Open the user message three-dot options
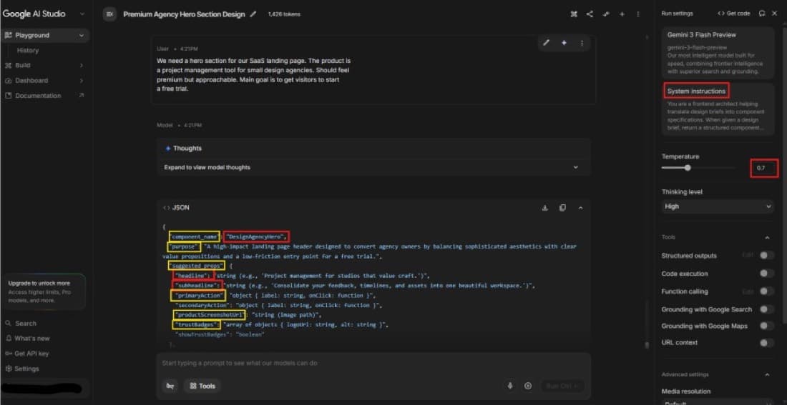This screenshot has height=405, width=787. (x=582, y=43)
